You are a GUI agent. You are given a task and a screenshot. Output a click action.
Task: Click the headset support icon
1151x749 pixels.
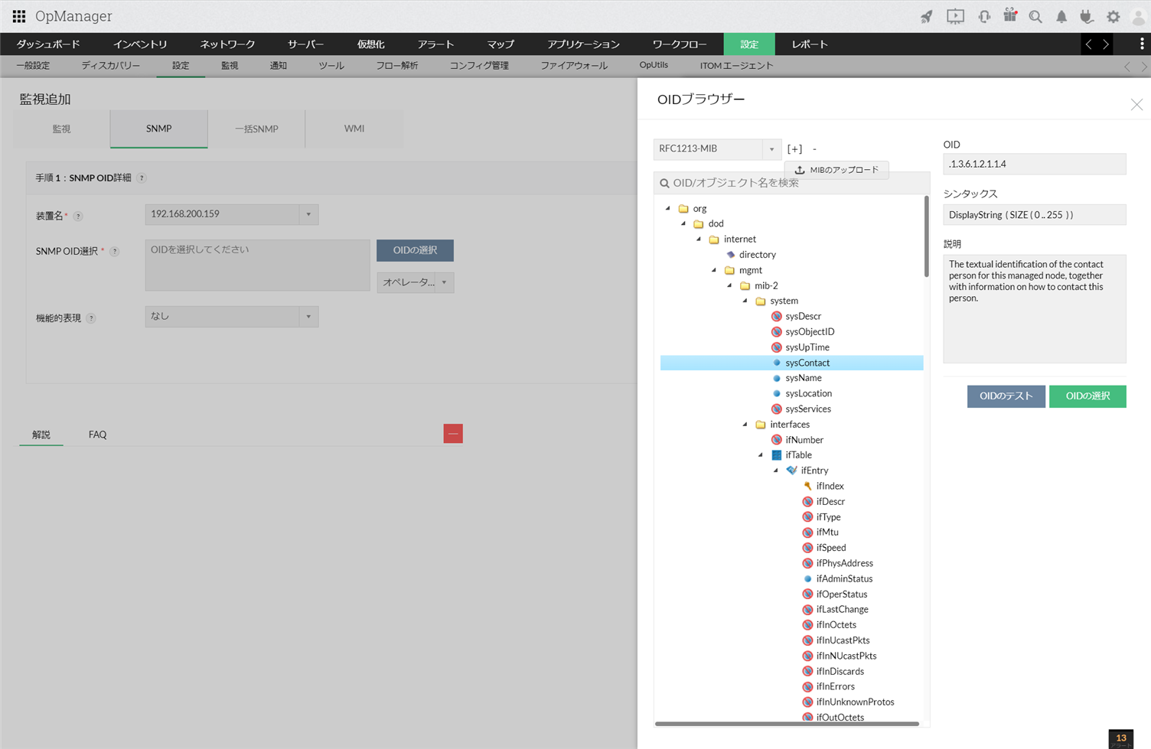984,17
